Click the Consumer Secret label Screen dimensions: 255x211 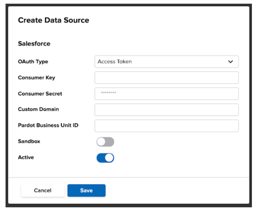tap(40, 94)
